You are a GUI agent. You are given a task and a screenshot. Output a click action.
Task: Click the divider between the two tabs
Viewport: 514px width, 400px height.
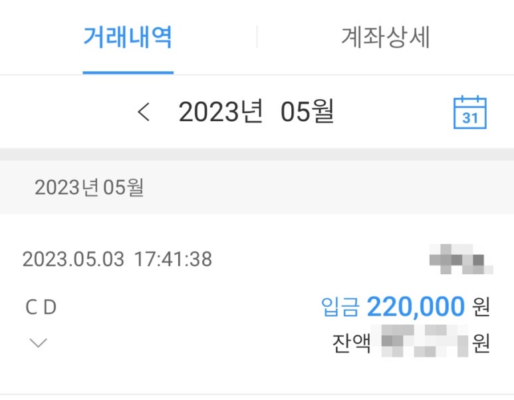pyautogui.click(x=257, y=37)
